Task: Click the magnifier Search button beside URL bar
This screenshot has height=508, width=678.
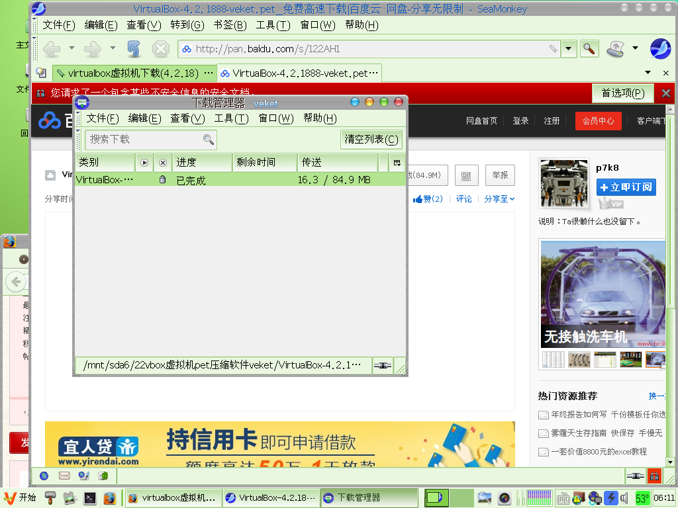Action: coord(589,49)
